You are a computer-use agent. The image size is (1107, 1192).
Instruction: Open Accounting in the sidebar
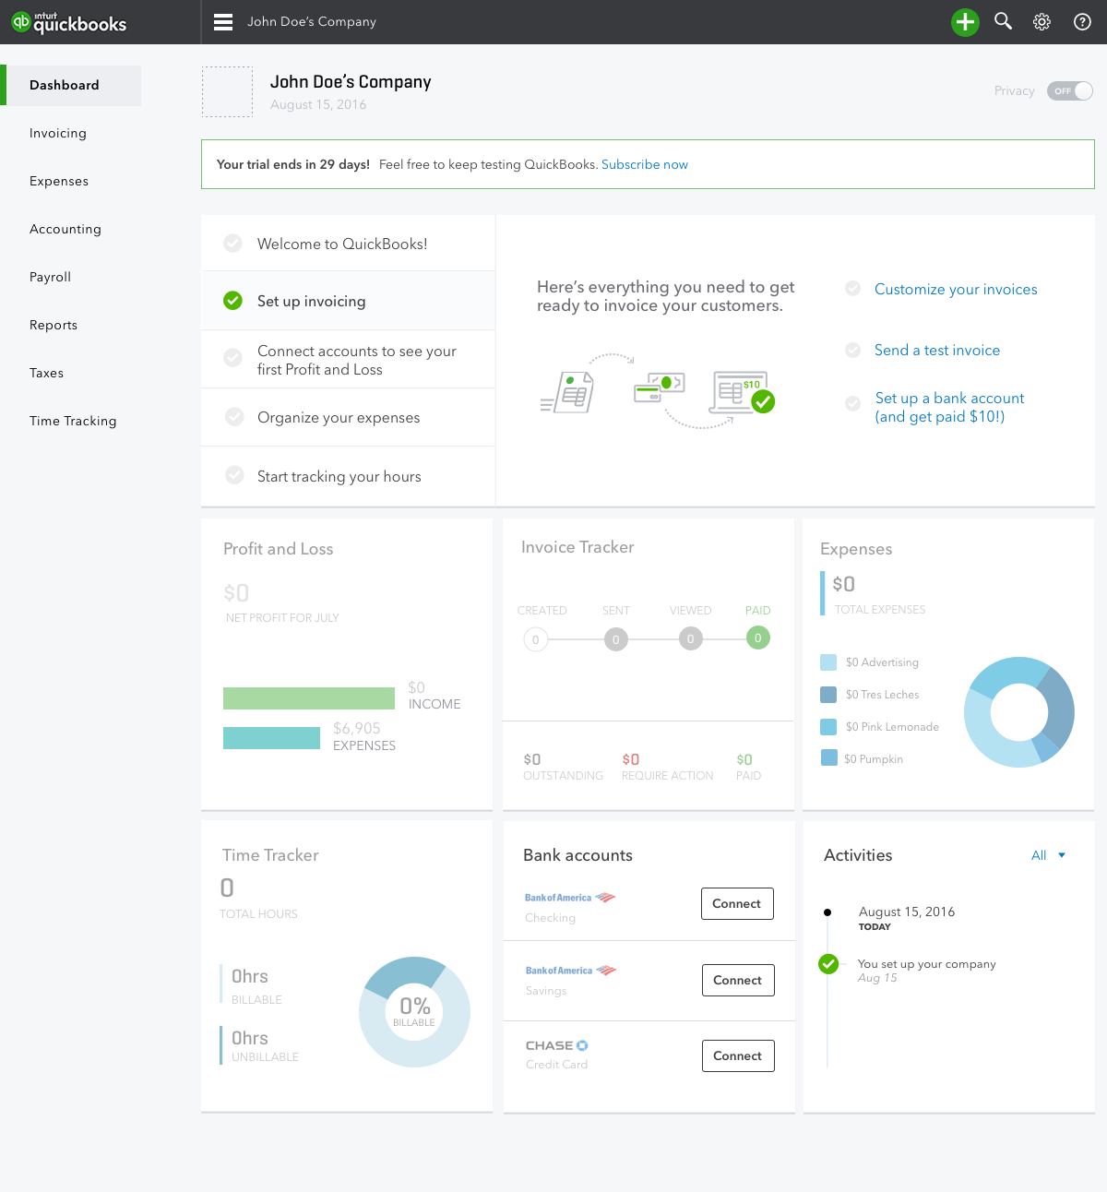click(x=65, y=229)
